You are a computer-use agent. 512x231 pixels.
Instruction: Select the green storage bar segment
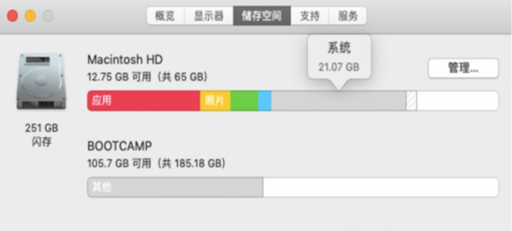(244, 101)
